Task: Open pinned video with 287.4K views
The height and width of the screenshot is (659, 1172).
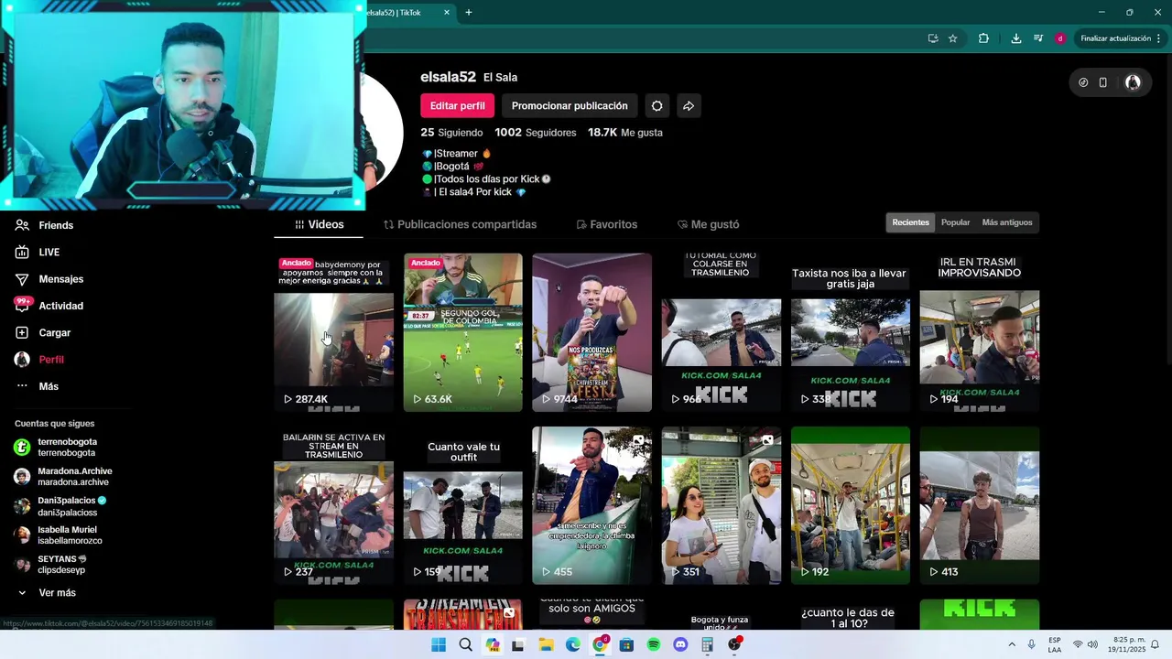Action: 333,332
